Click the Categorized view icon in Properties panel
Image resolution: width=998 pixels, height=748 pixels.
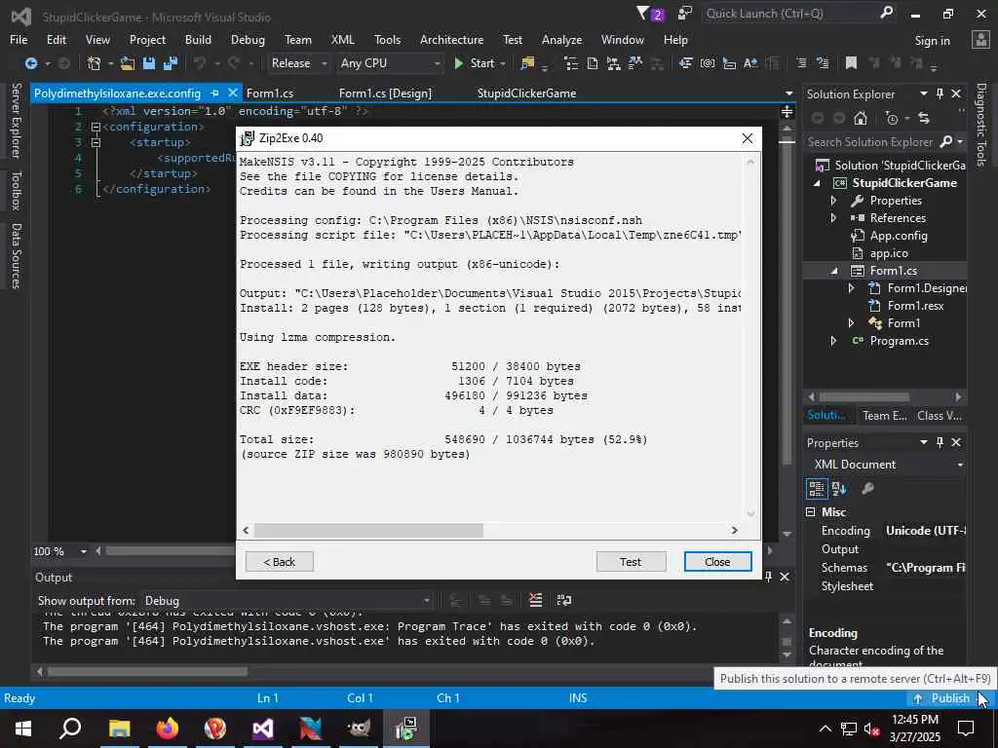click(x=817, y=489)
